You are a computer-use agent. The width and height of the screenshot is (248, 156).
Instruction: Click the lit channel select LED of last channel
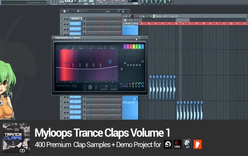coord(84,117)
